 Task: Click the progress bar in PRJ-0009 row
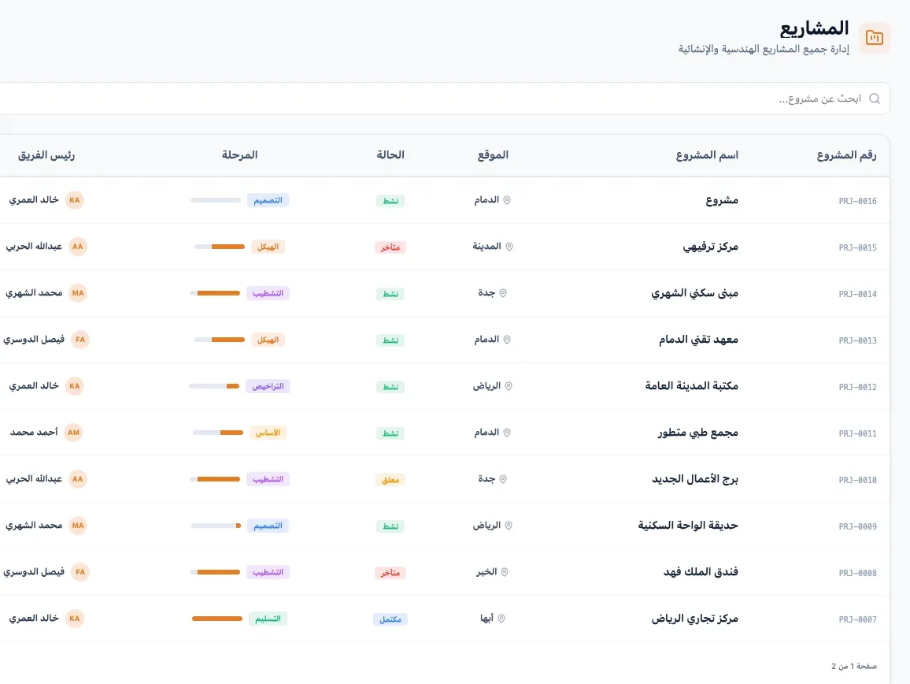coord(216,526)
